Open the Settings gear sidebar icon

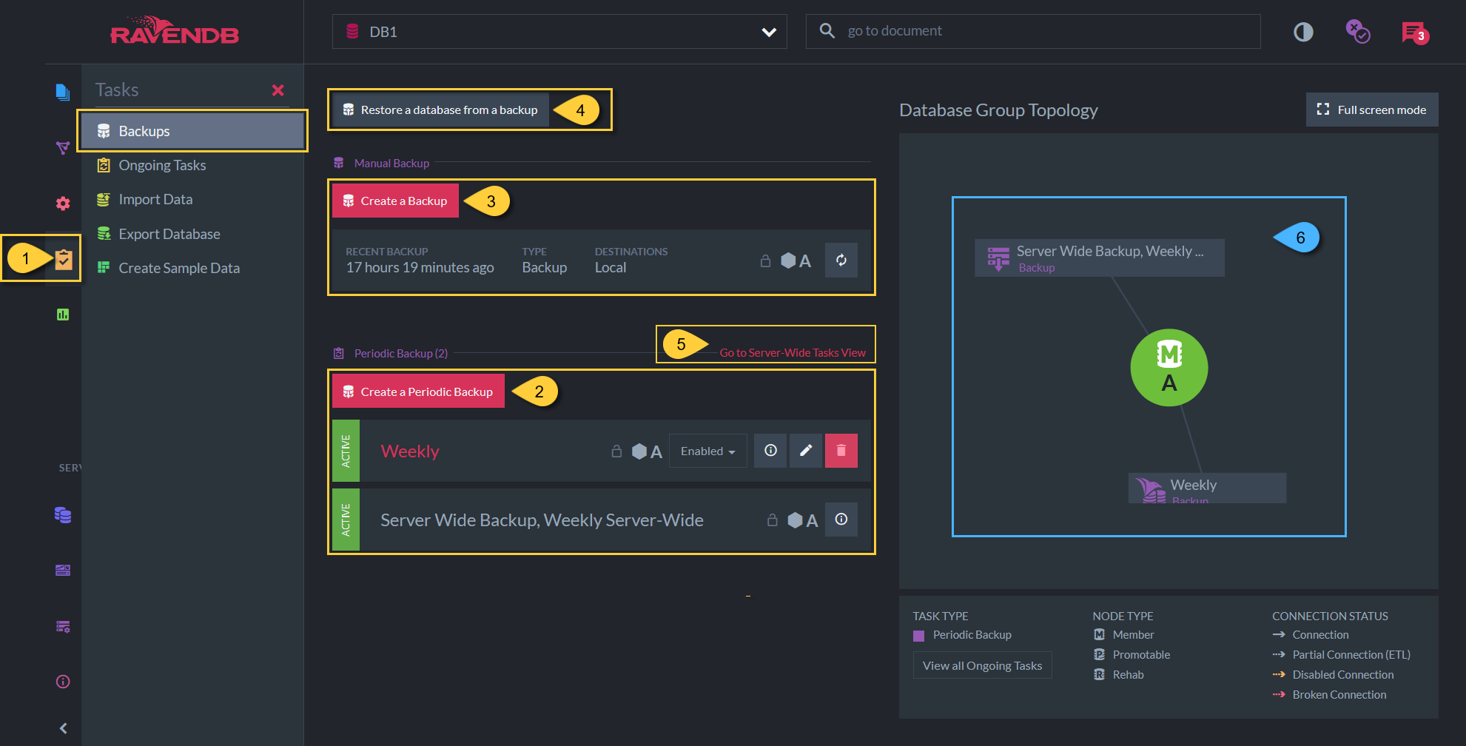[x=63, y=204]
